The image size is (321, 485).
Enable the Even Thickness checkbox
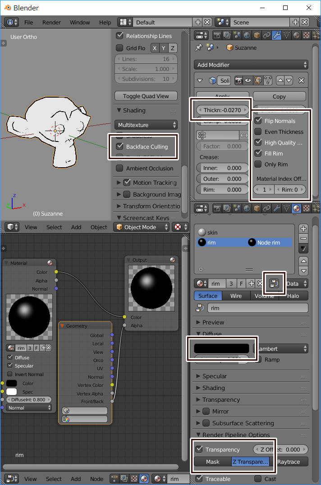(x=258, y=132)
